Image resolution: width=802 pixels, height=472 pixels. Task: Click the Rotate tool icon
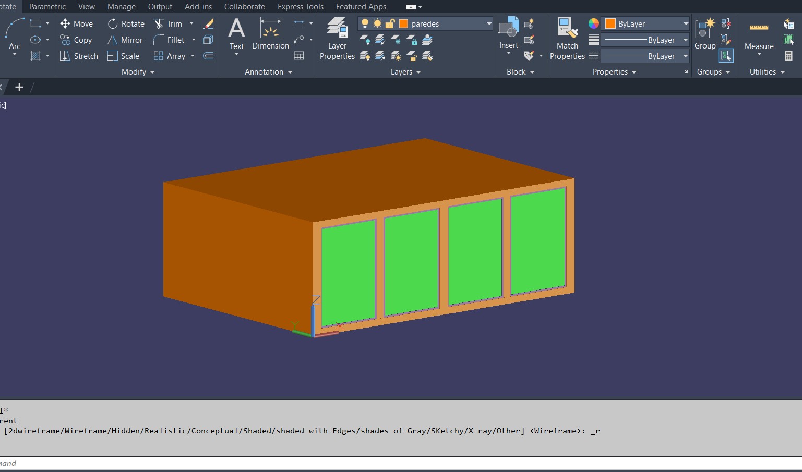(113, 23)
